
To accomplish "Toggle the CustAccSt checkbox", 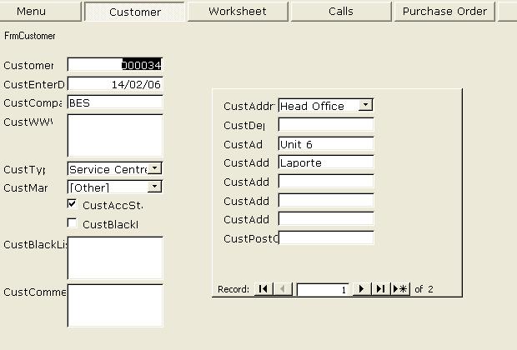I will [72, 204].
